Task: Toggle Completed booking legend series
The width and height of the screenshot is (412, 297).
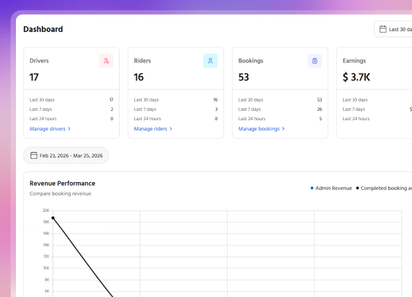Action: click(x=384, y=188)
